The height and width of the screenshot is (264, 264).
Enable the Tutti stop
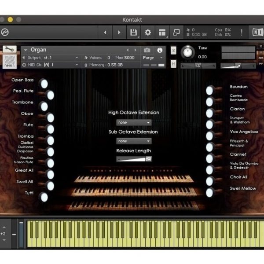[44, 197]
